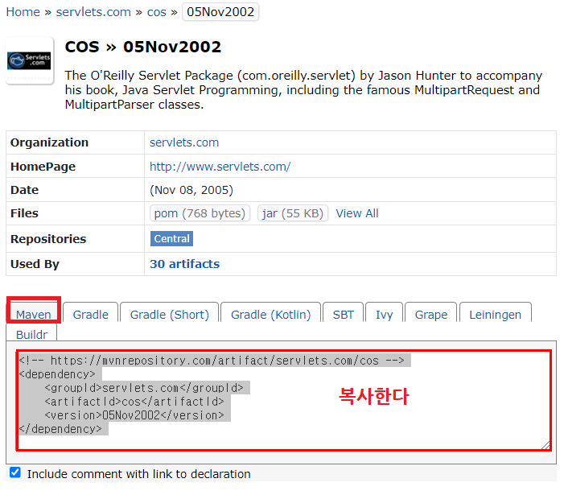Toggle Include comment with link to declaration checkbox
This screenshot has height=495, width=564.
point(15,472)
